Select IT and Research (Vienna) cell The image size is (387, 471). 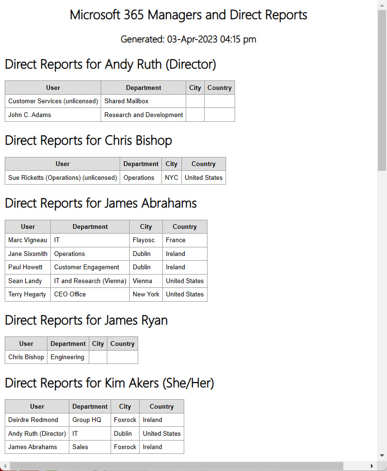(90, 281)
